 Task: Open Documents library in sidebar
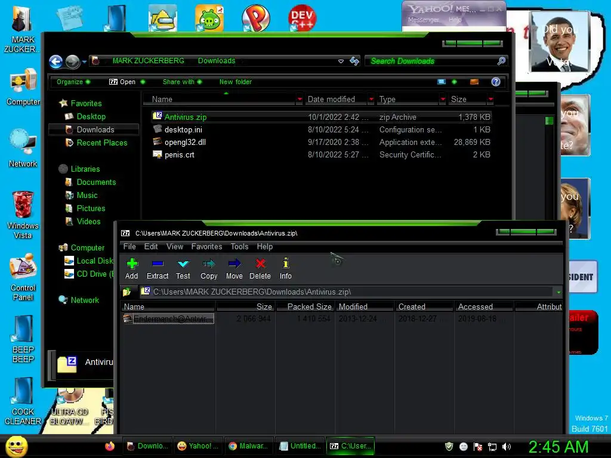[x=96, y=182]
